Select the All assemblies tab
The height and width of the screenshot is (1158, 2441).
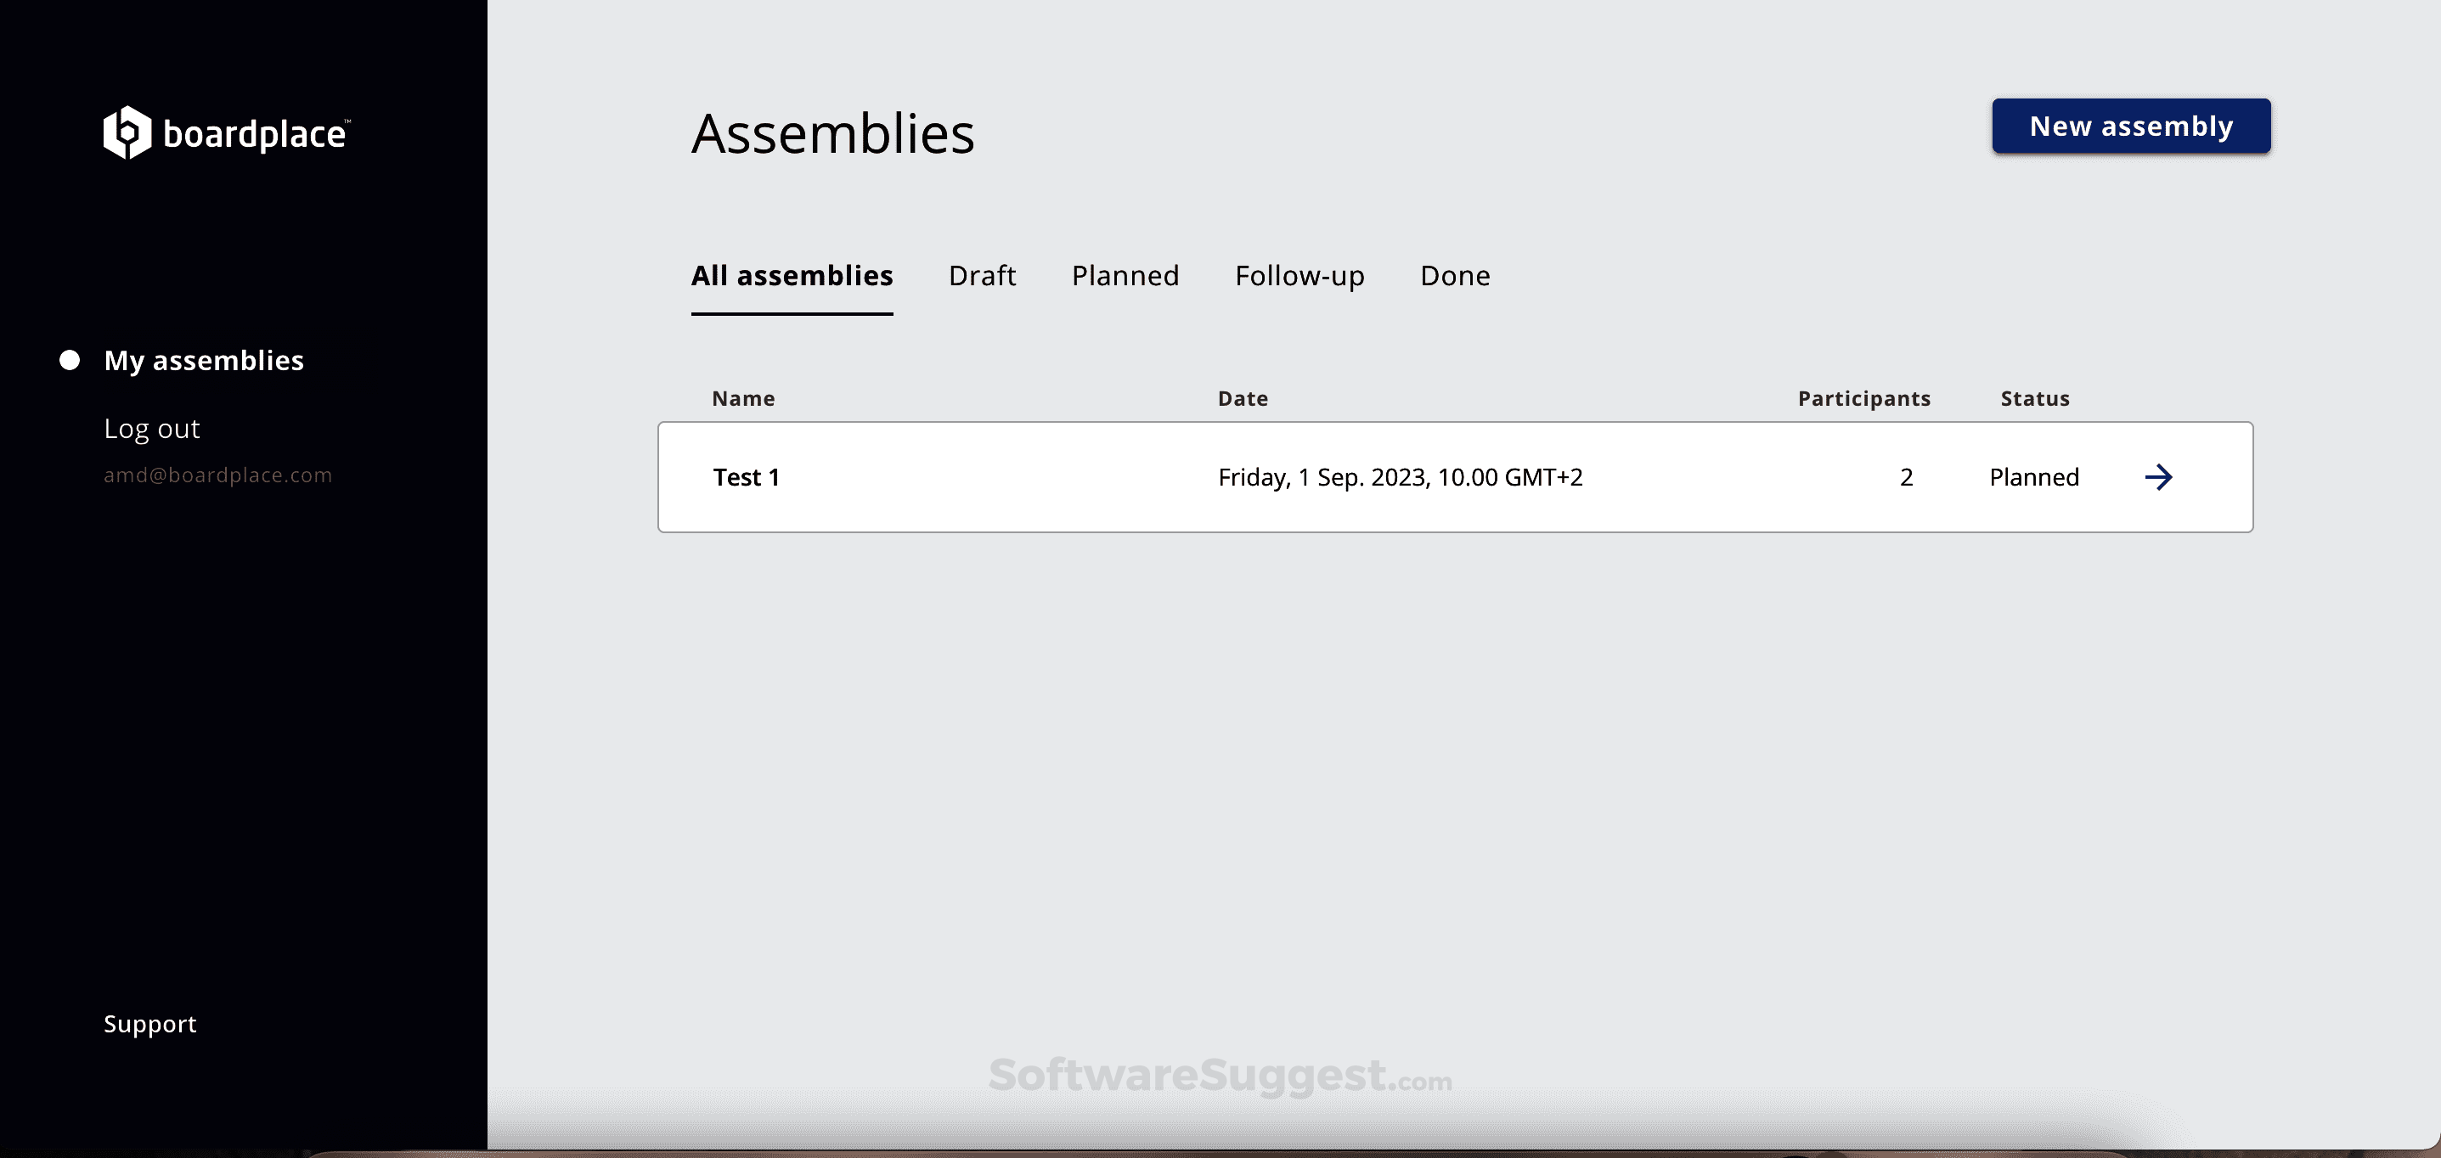(792, 276)
